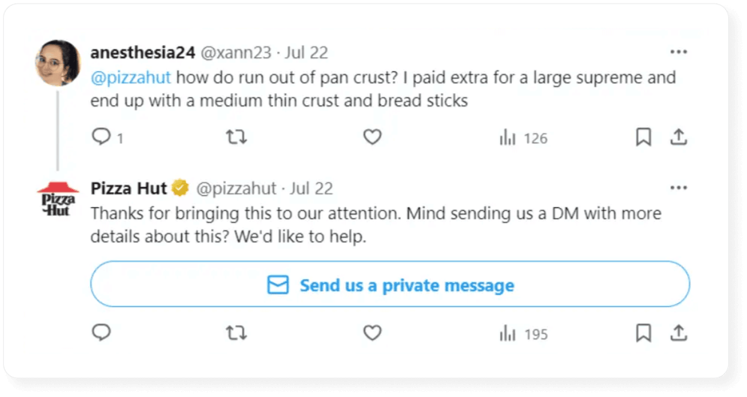Open anesthesia24's profile picture
The width and height of the screenshot is (747, 397).
tap(58, 63)
